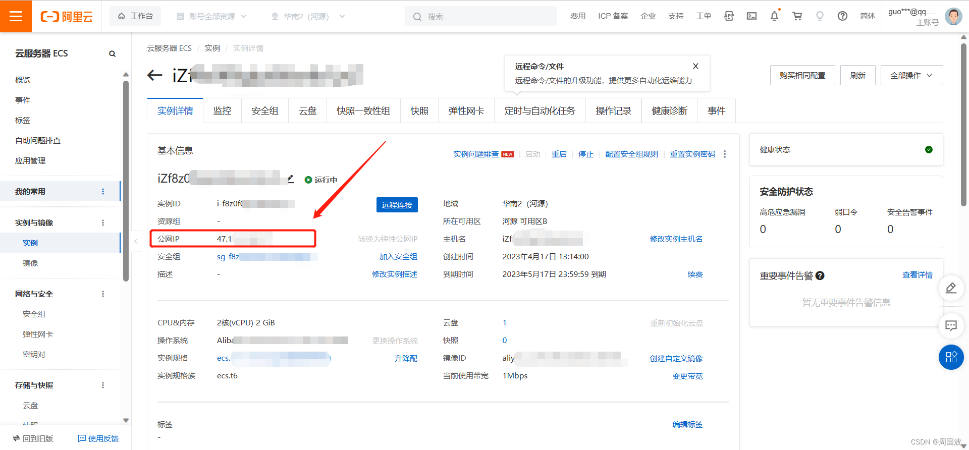Click the 刷新 button

857,75
